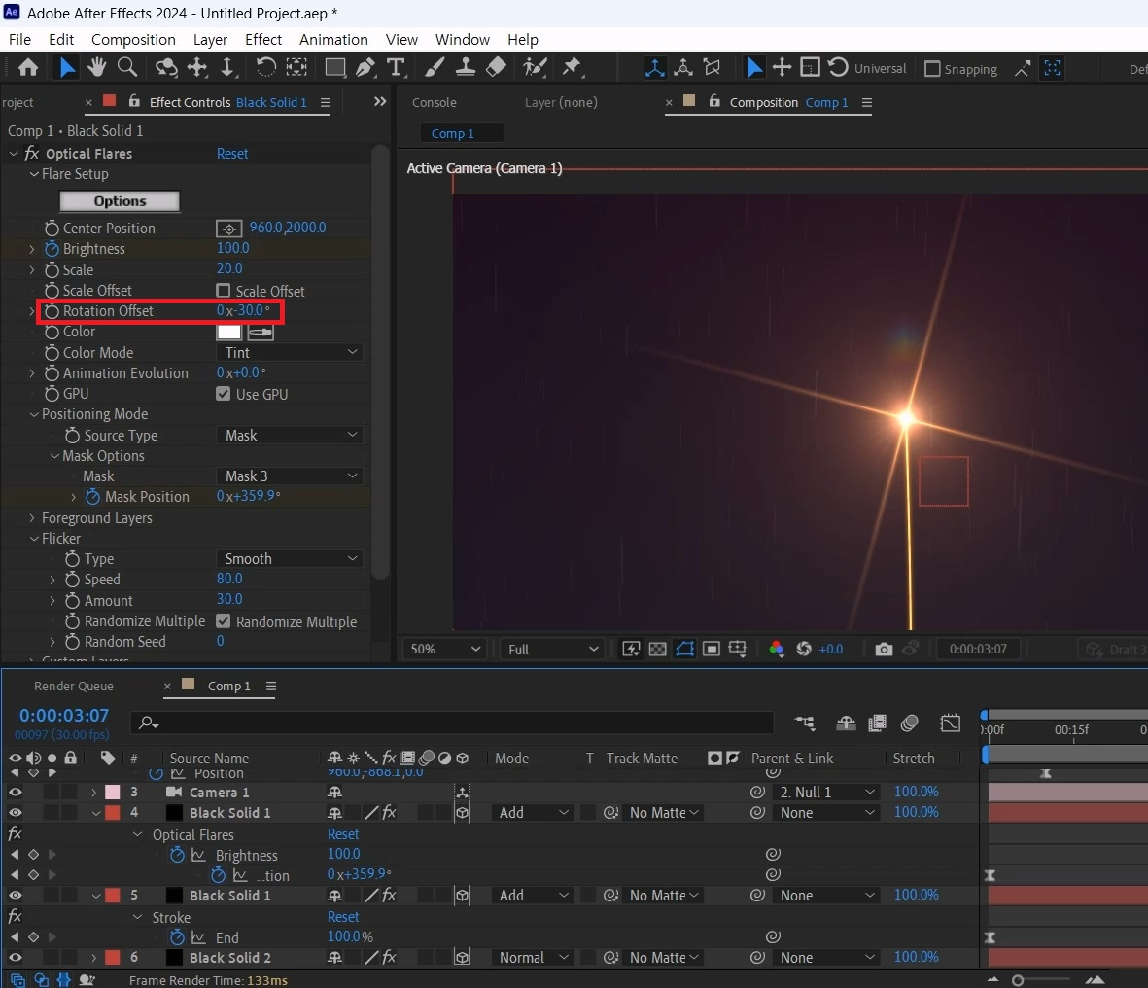Select the Puppet Pin tool
The width and height of the screenshot is (1148, 988).
572,68
